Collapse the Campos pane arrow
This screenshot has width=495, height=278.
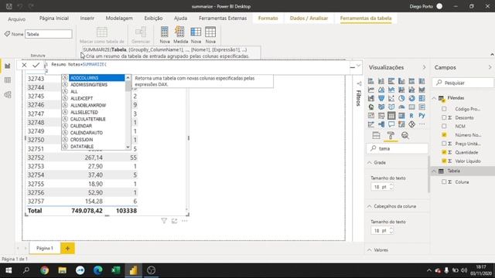490,67
